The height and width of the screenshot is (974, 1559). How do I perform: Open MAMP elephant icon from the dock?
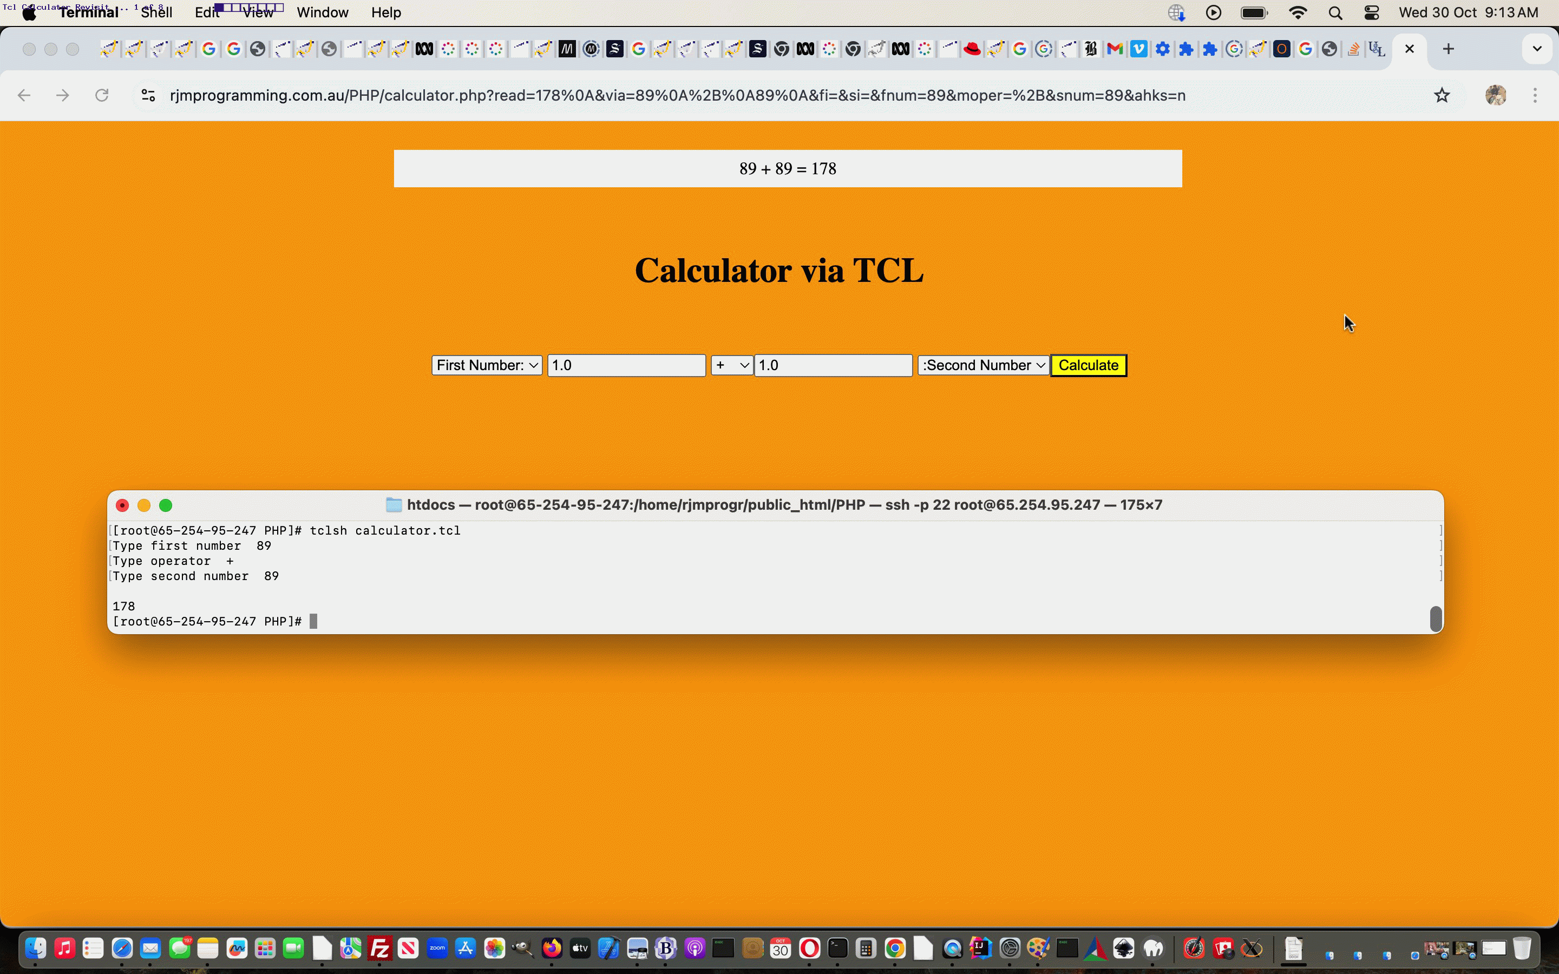1152,948
